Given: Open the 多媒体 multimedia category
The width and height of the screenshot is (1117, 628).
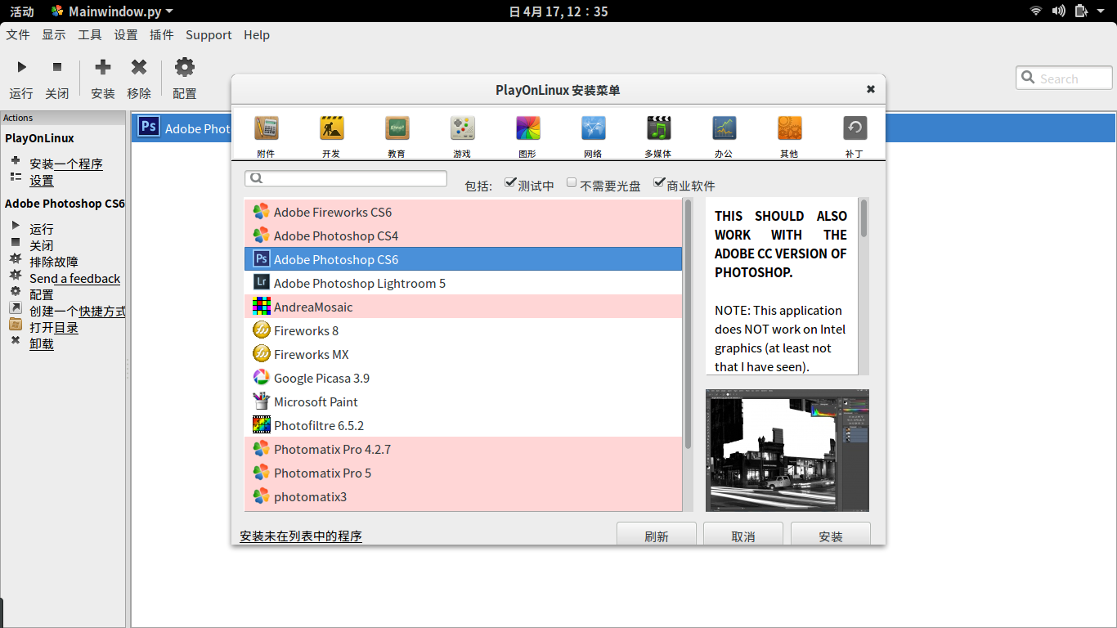Looking at the screenshot, I should (x=658, y=136).
